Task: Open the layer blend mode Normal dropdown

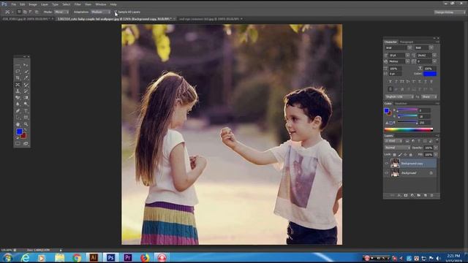Action: point(398,148)
